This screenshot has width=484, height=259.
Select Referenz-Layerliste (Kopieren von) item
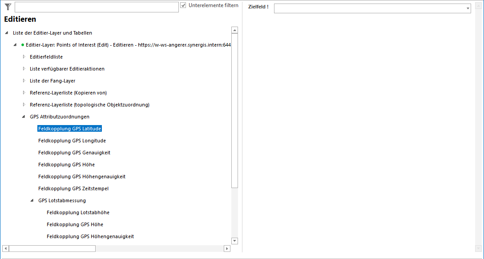(x=68, y=93)
